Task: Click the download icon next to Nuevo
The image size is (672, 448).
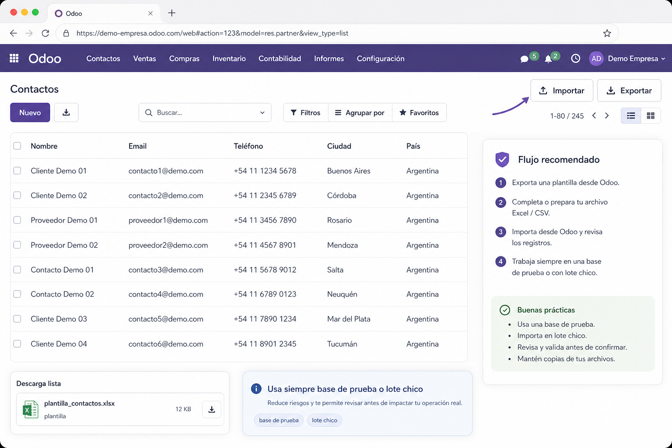Action: pyautogui.click(x=66, y=112)
